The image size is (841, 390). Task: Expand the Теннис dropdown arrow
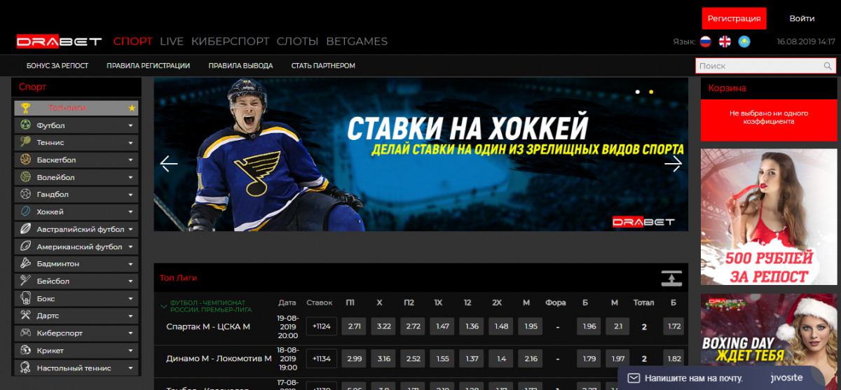[130, 143]
